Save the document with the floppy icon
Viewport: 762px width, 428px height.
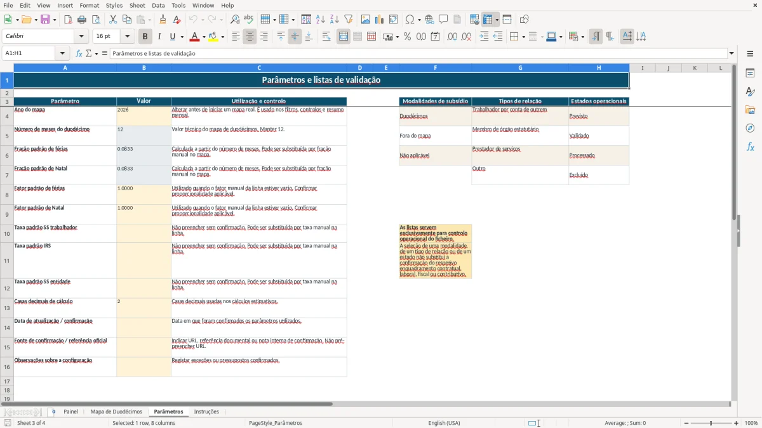click(x=45, y=20)
